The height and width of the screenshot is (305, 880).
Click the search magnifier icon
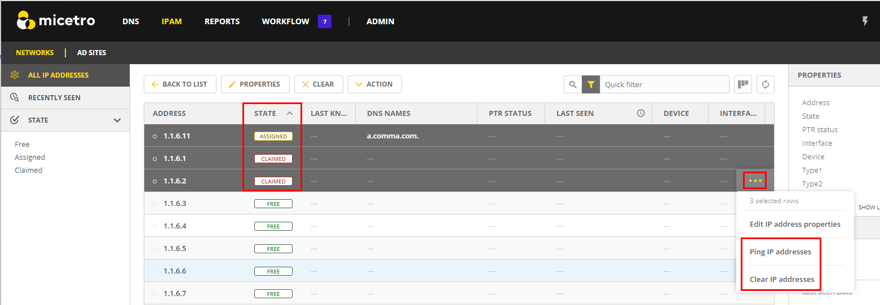pos(573,84)
